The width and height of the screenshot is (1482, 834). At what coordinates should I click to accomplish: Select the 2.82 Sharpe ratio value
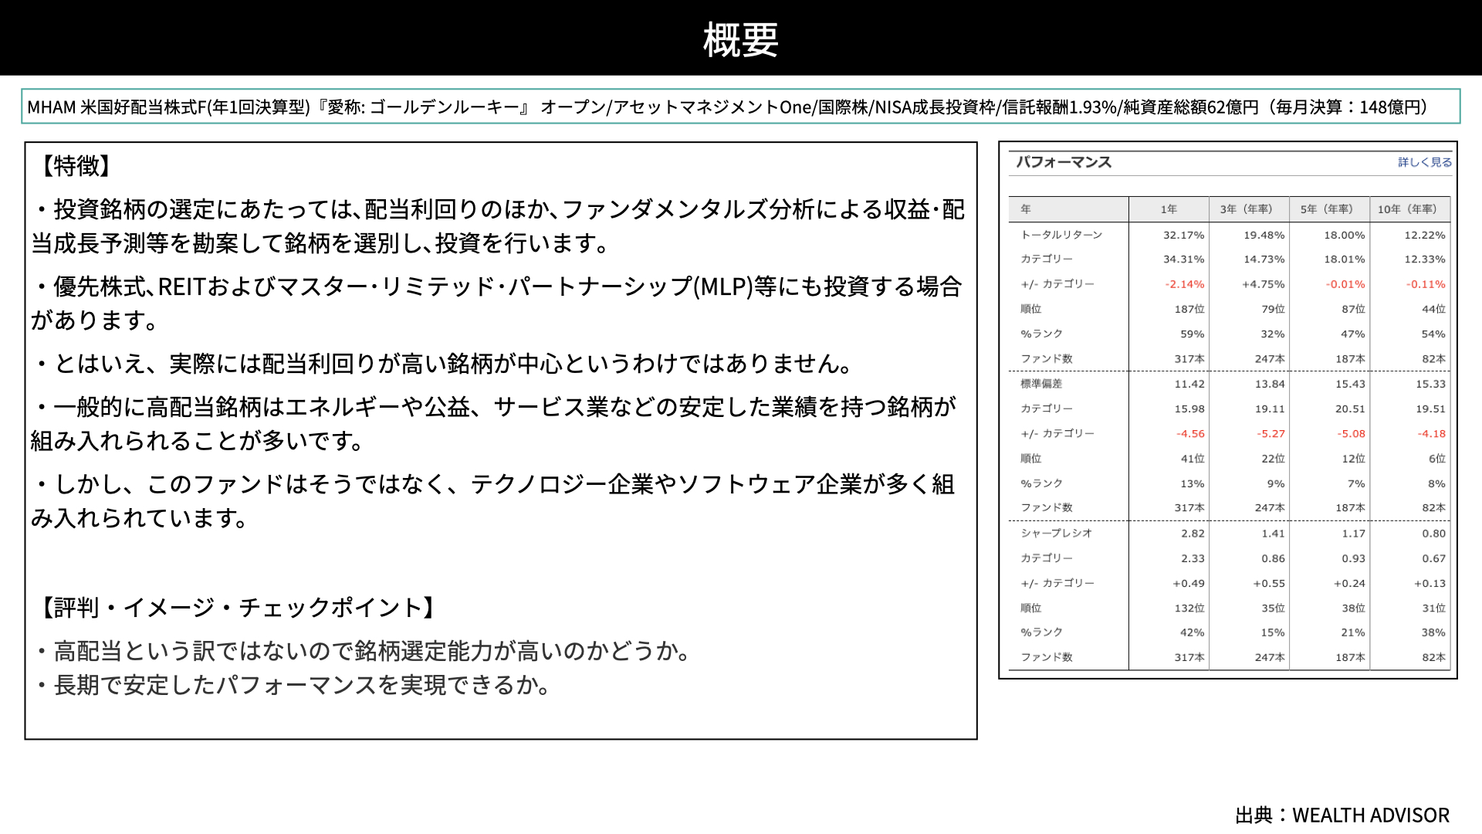point(1193,534)
